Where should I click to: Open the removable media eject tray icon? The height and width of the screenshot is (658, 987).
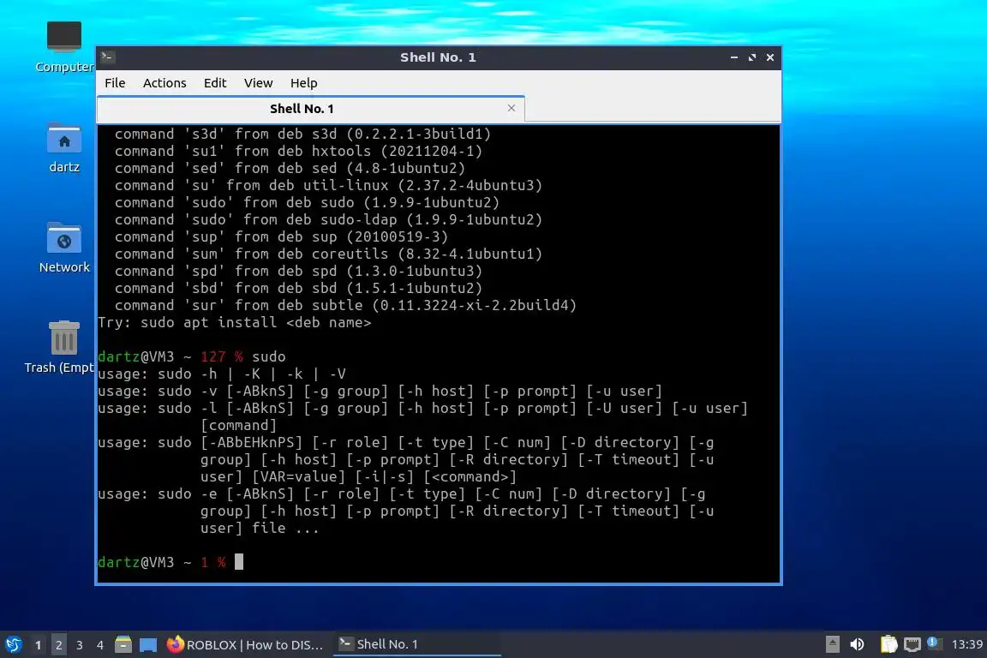click(x=832, y=644)
